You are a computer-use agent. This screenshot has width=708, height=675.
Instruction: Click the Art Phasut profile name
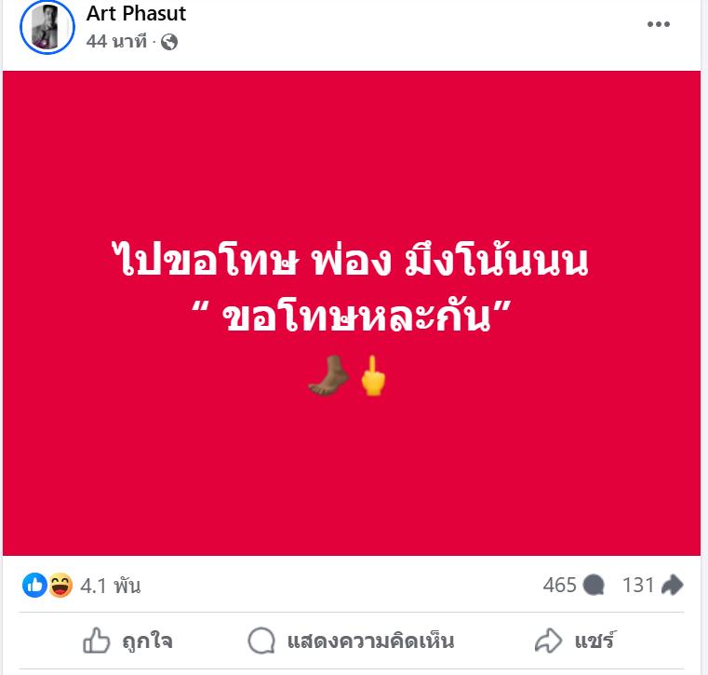pos(136,13)
